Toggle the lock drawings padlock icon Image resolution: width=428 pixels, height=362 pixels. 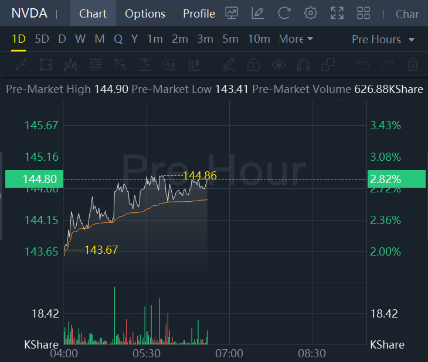(253, 64)
